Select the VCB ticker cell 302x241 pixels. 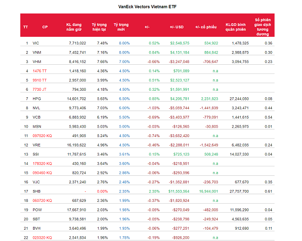[37, 117]
